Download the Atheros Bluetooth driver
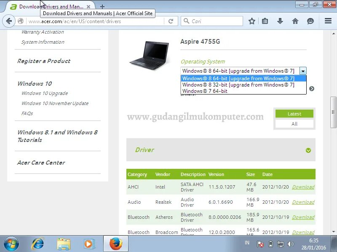Viewport: 337px width, 252px height. pyautogui.click(x=303, y=217)
